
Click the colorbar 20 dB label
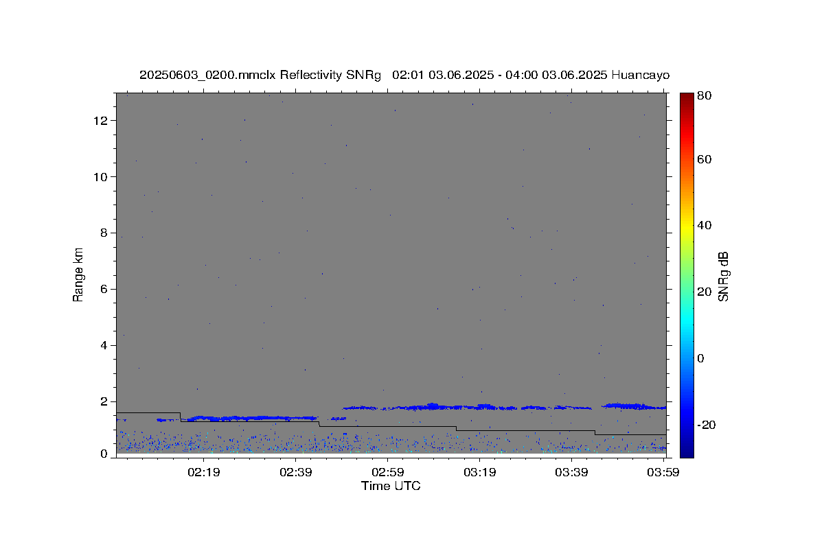coord(703,292)
